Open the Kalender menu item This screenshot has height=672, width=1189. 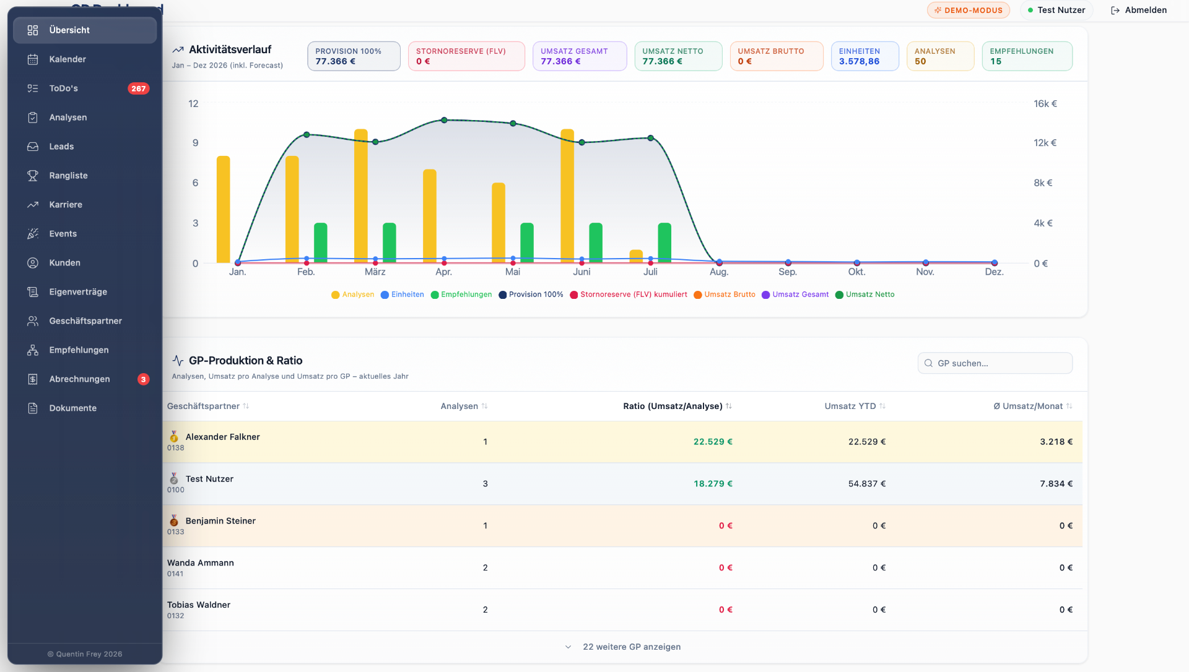point(85,59)
